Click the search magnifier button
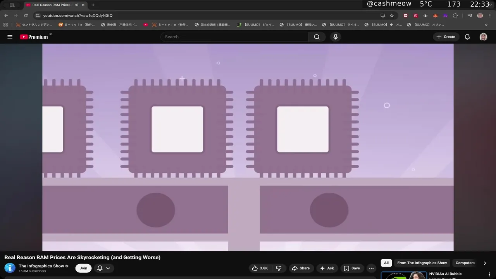Image resolution: width=496 pixels, height=279 pixels. click(317, 37)
